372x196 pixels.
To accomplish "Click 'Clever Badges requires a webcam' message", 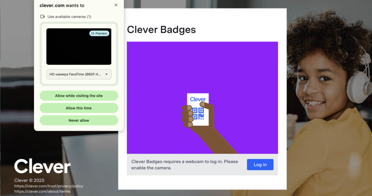I will pos(185,164).
